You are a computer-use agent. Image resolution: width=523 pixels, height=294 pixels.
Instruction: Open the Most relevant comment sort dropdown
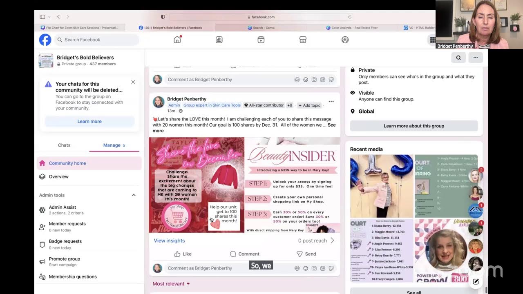tap(171, 284)
